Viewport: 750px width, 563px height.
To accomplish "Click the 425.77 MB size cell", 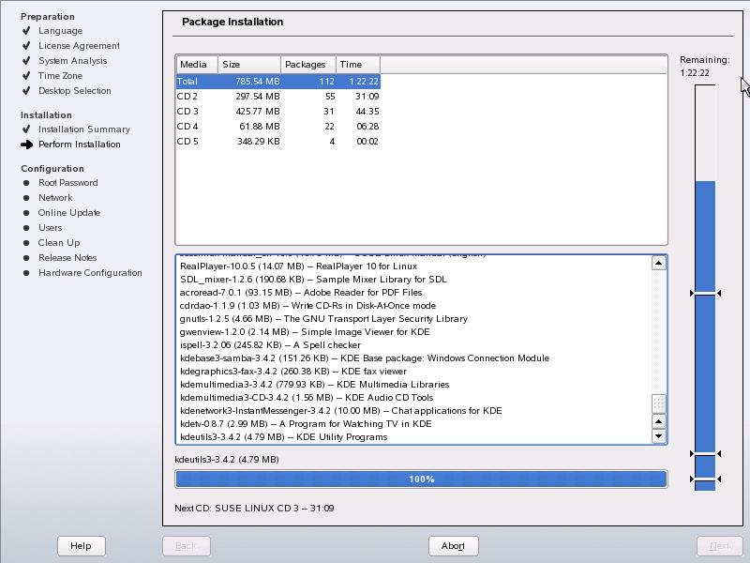I will point(257,112).
